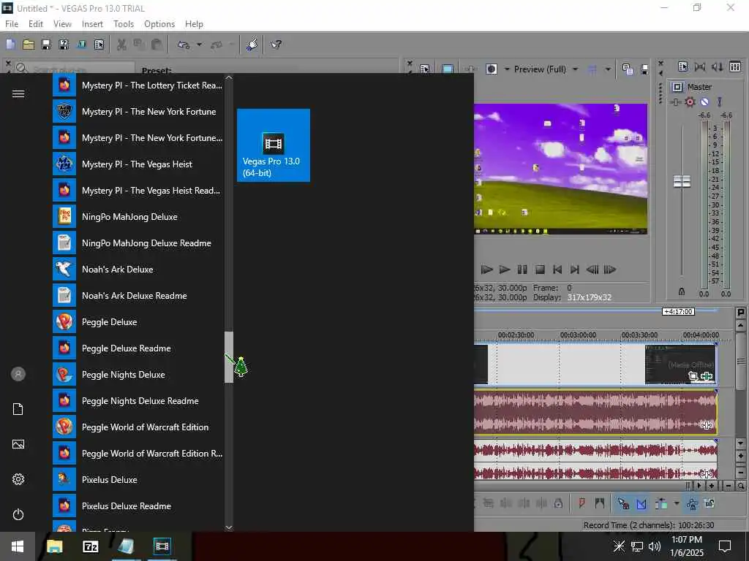The height and width of the screenshot is (561, 749).
Task: Open the Tools menu
Action: (x=123, y=24)
